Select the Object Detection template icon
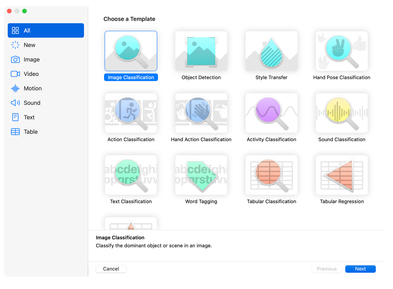The height and width of the screenshot is (289, 393). pos(201,51)
